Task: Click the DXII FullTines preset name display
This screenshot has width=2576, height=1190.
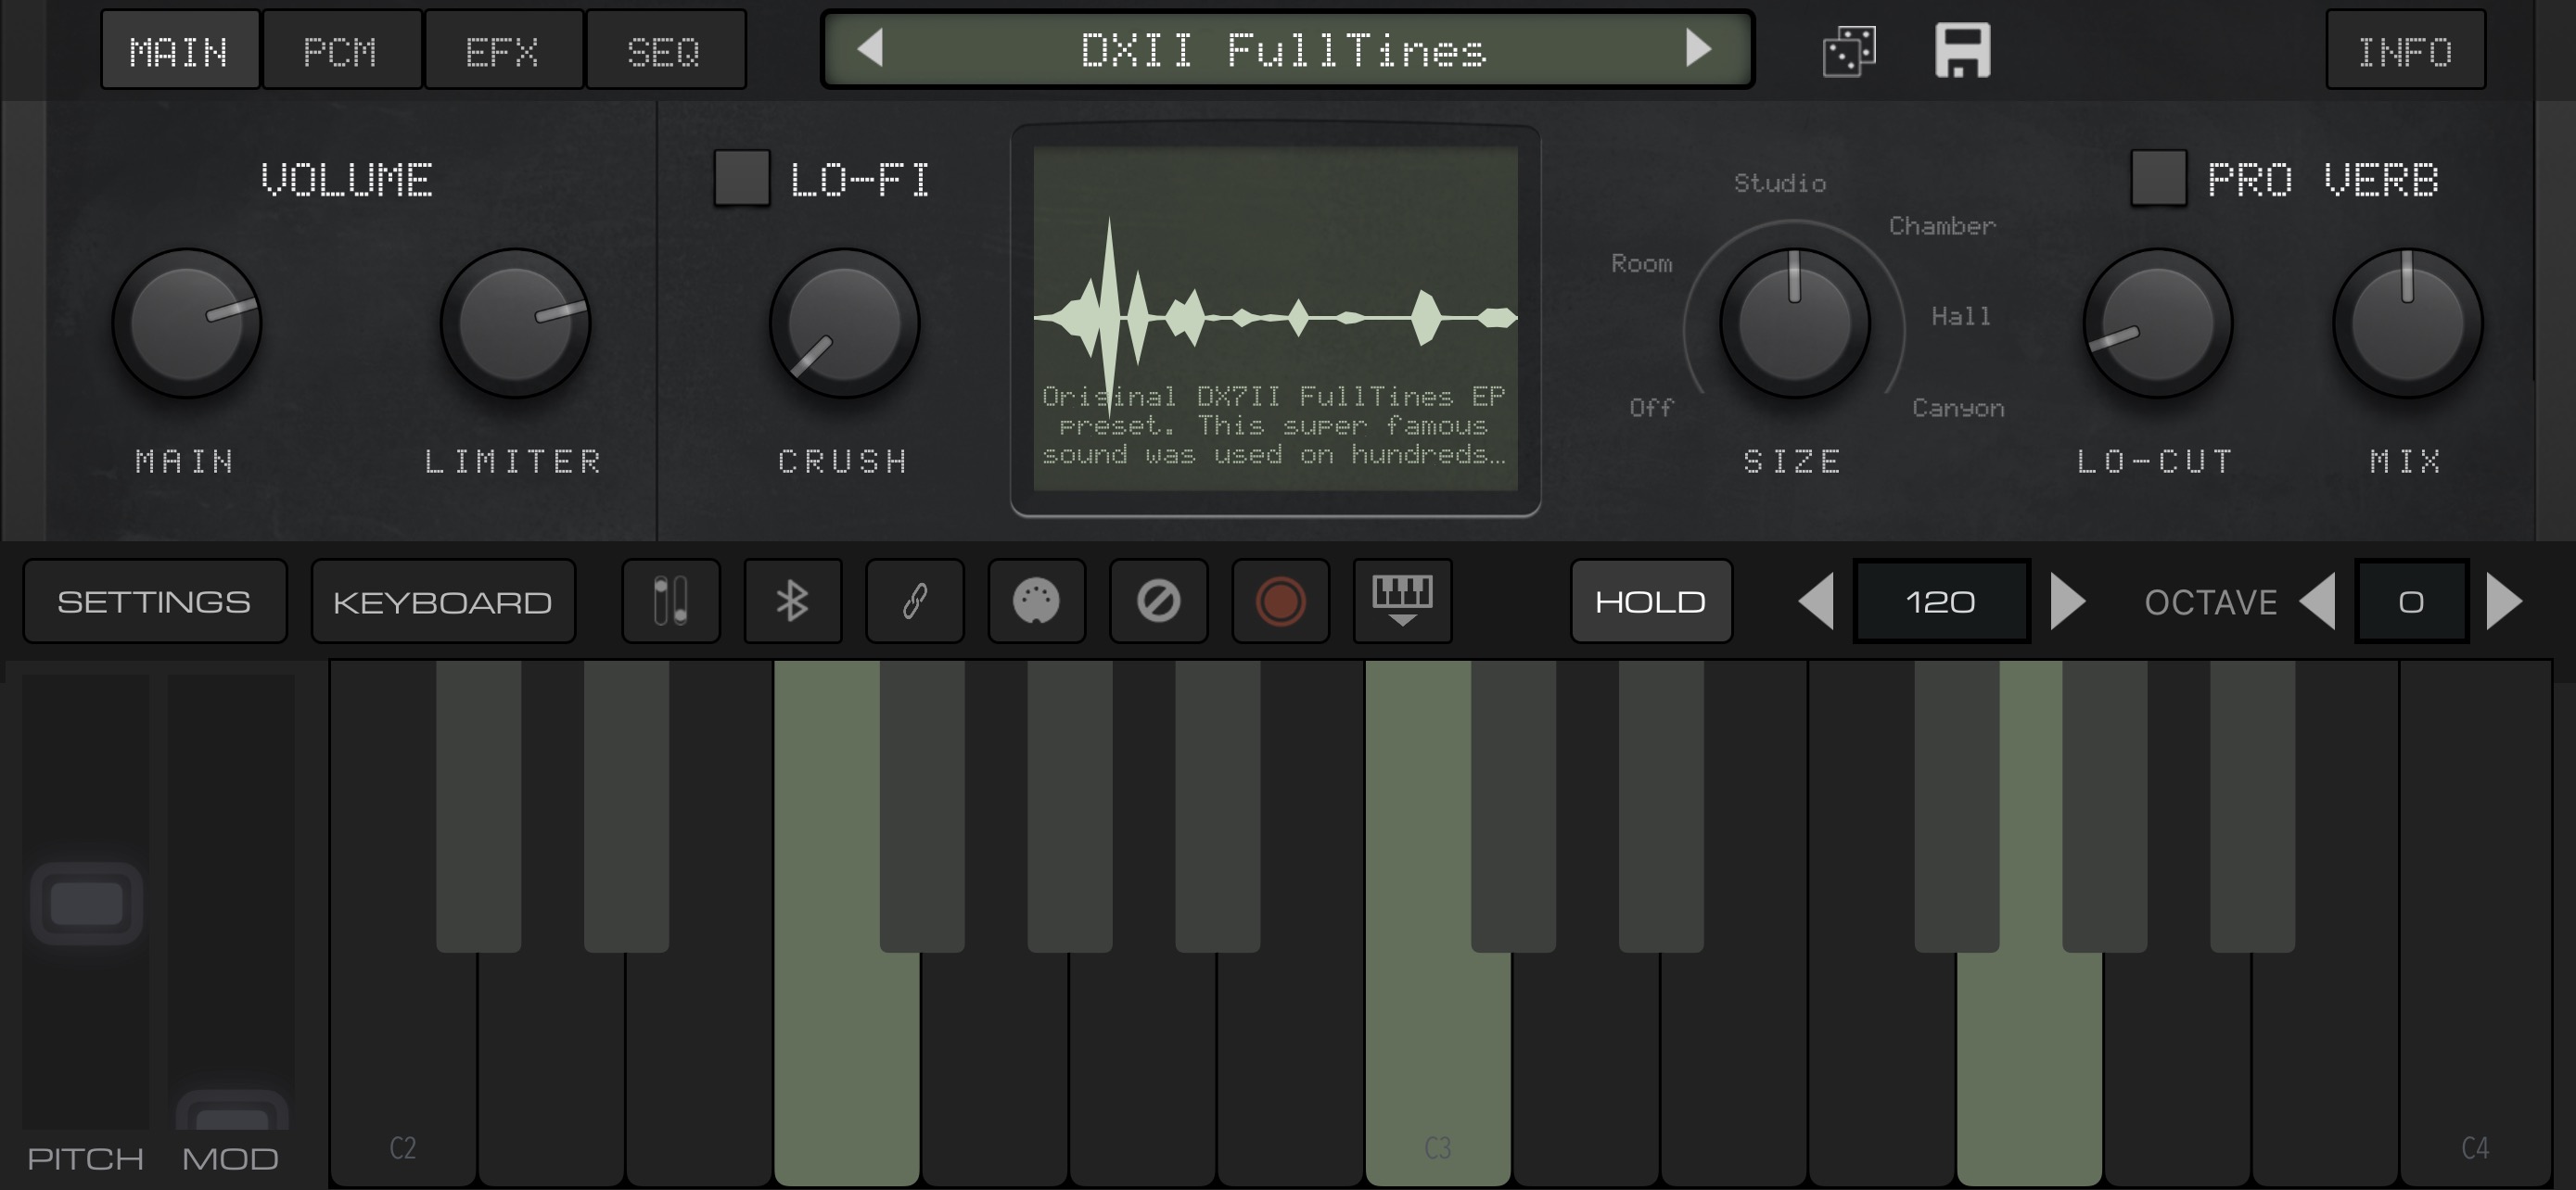Action: click(1284, 50)
